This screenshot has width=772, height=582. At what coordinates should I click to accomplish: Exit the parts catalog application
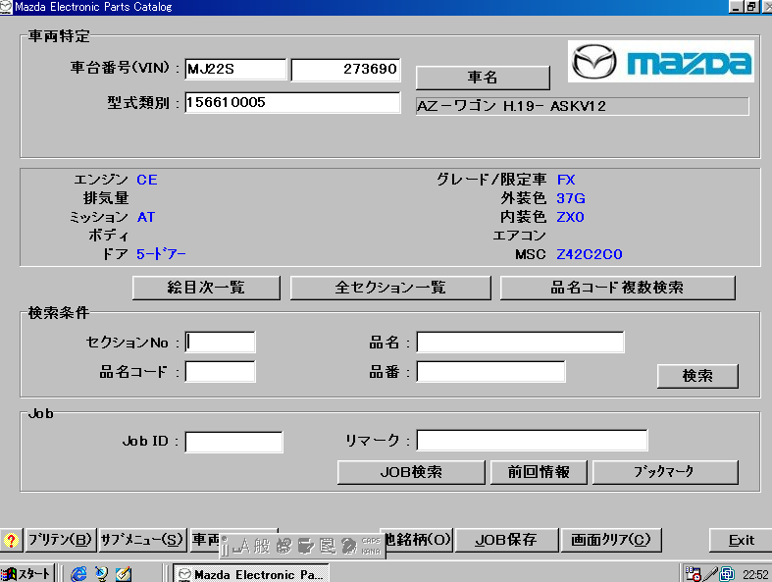click(x=741, y=540)
